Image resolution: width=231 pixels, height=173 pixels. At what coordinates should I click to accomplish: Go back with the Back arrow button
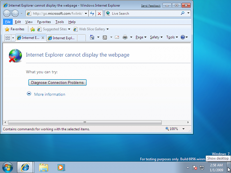7,14
